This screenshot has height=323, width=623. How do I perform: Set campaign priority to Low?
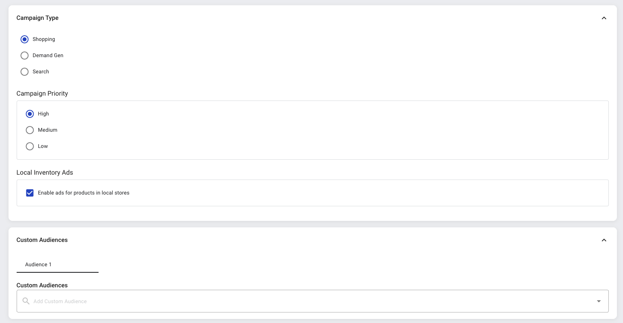pyautogui.click(x=30, y=146)
